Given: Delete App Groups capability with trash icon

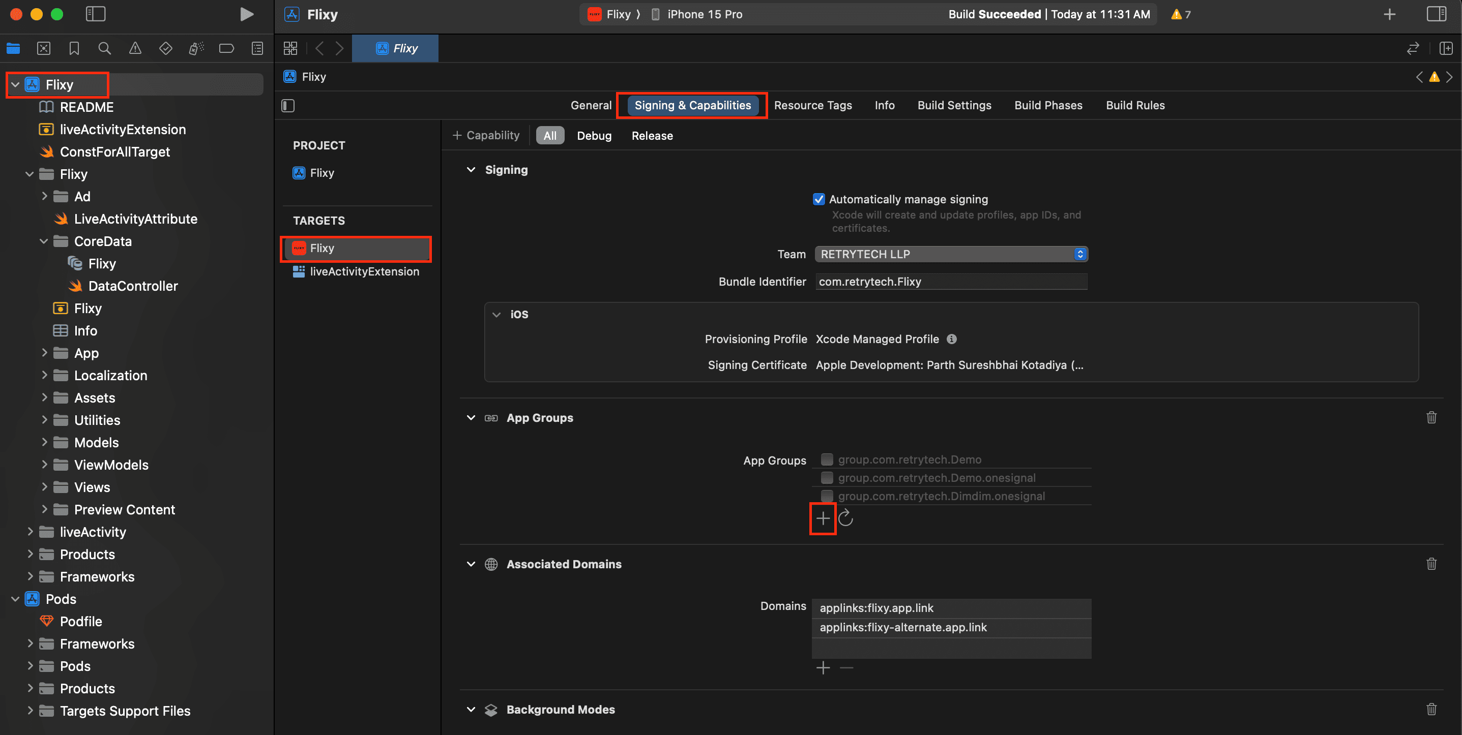Looking at the screenshot, I should pos(1431,417).
